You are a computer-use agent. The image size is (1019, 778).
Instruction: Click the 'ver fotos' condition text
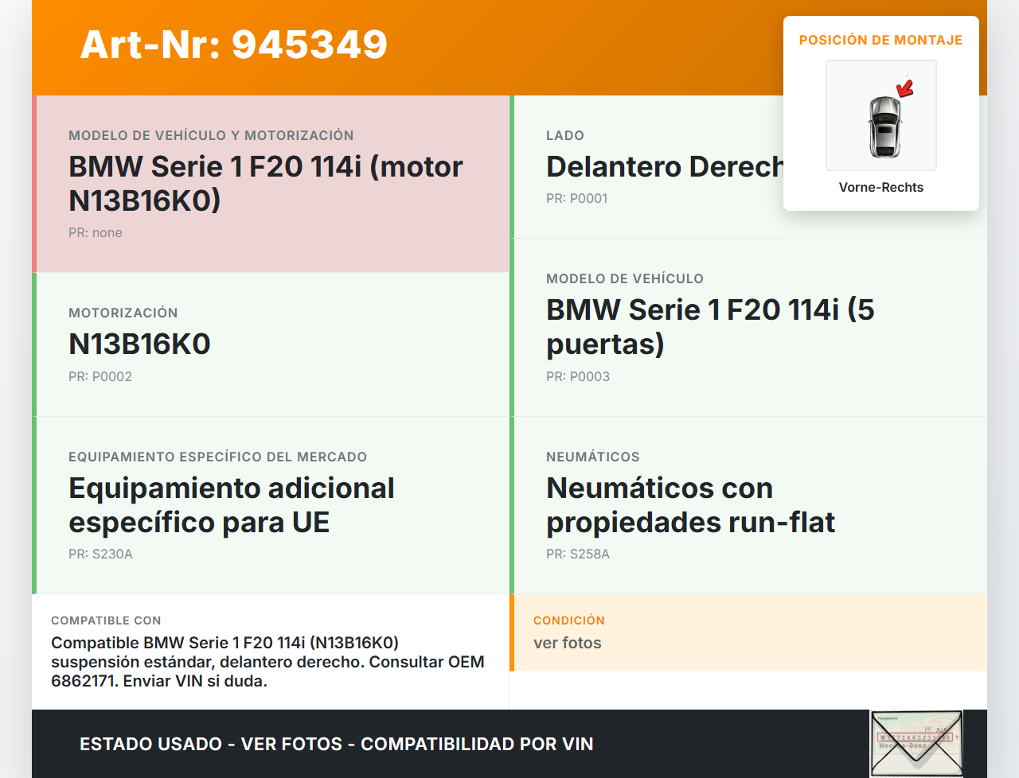coord(568,643)
